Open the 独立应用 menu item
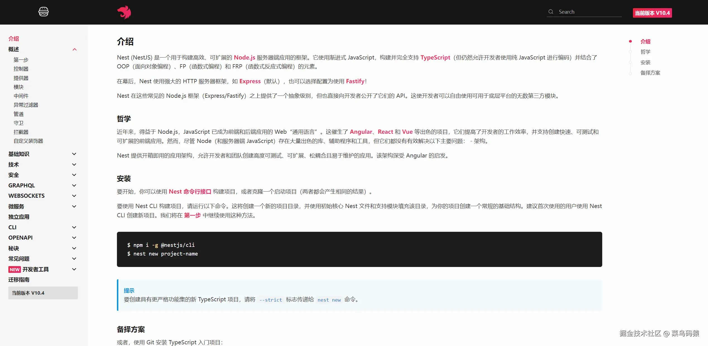The height and width of the screenshot is (346, 708). (19, 217)
